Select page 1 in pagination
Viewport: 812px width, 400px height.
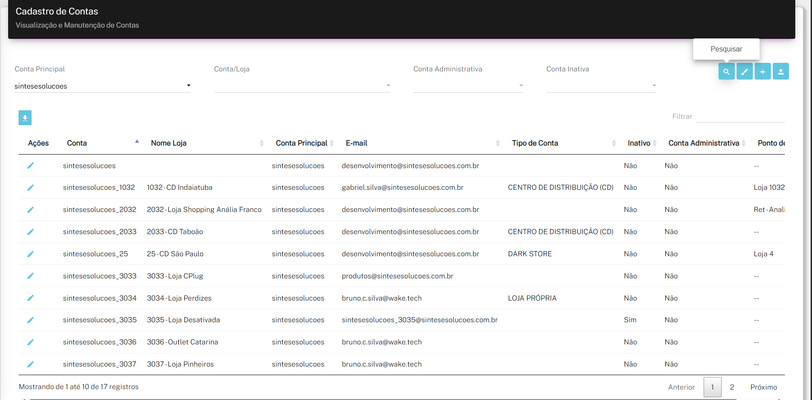pyautogui.click(x=712, y=387)
